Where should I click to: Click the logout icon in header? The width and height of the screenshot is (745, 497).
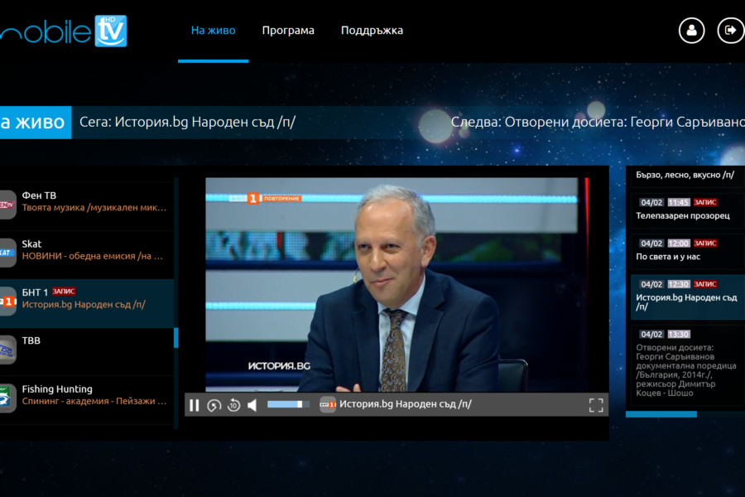point(730,31)
